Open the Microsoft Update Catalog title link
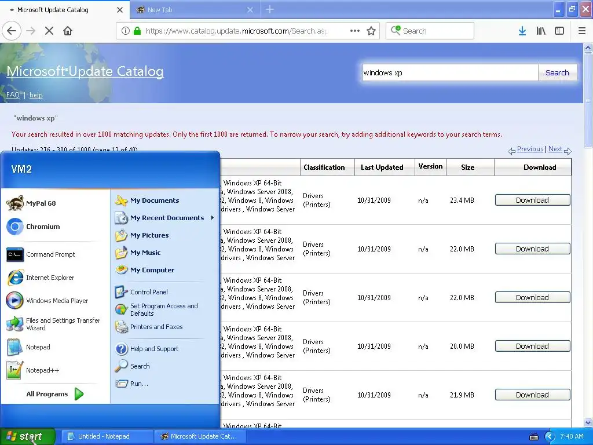This screenshot has height=445, width=593. click(x=85, y=71)
